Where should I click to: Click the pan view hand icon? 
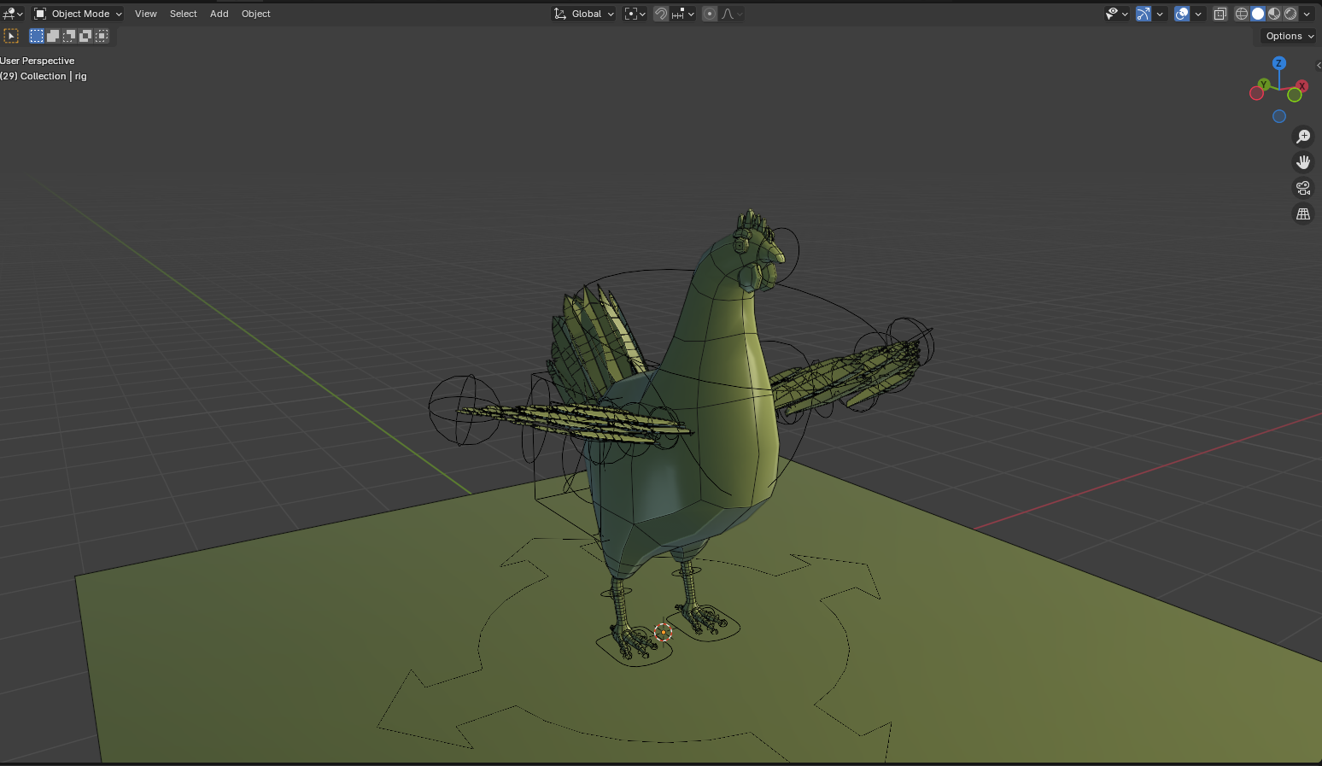1303,162
